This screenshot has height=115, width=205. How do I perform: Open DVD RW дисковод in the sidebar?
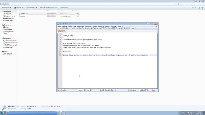[11, 45]
